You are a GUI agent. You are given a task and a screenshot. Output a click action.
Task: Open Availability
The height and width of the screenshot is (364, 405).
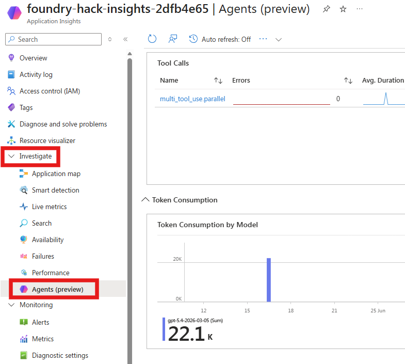point(47,240)
